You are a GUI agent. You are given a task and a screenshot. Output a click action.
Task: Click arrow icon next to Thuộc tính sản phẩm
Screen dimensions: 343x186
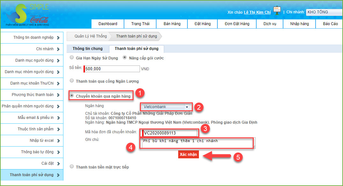point(58,129)
